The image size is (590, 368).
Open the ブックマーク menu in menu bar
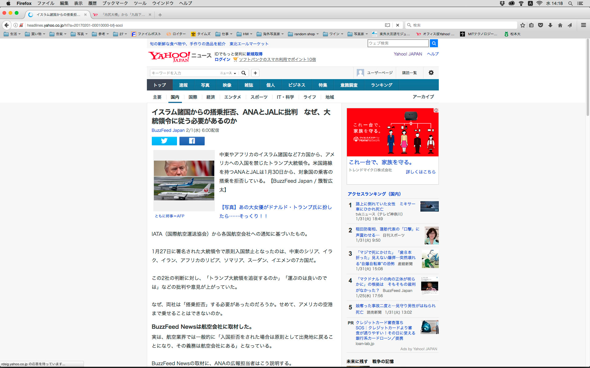tap(115, 3)
